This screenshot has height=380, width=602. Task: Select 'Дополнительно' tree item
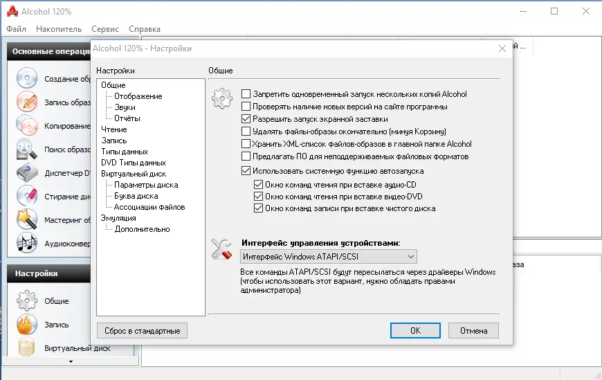point(142,229)
